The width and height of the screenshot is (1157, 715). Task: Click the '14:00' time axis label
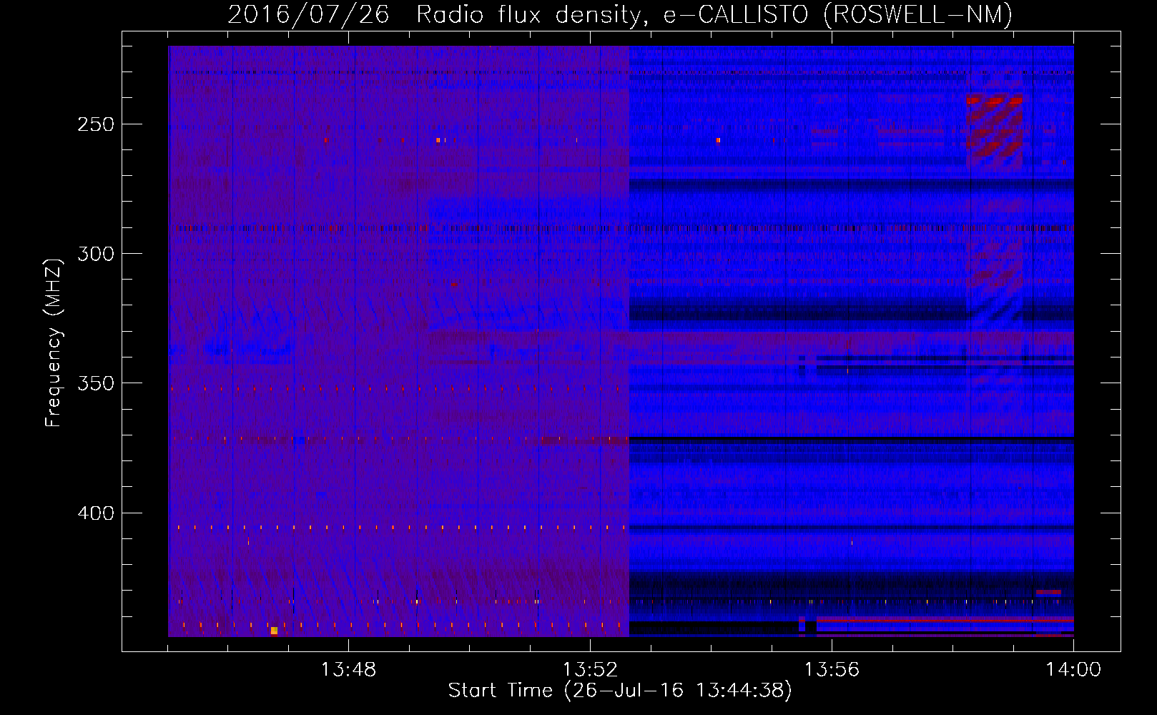1073,670
